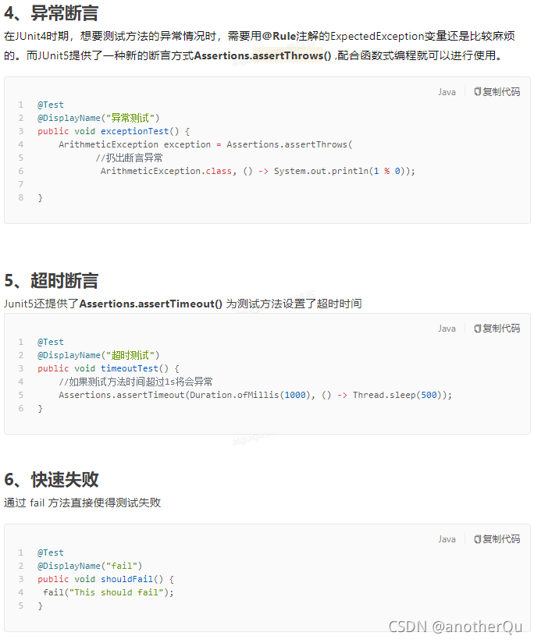Click the line public void timeoutTest()

(x=109, y=368)
